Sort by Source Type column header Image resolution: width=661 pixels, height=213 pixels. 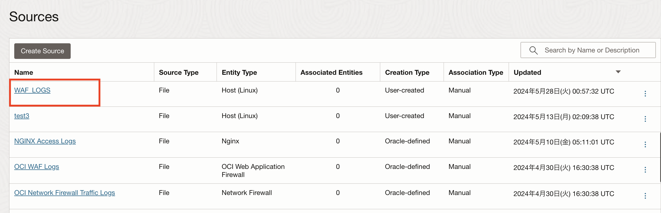coord(178,72)
